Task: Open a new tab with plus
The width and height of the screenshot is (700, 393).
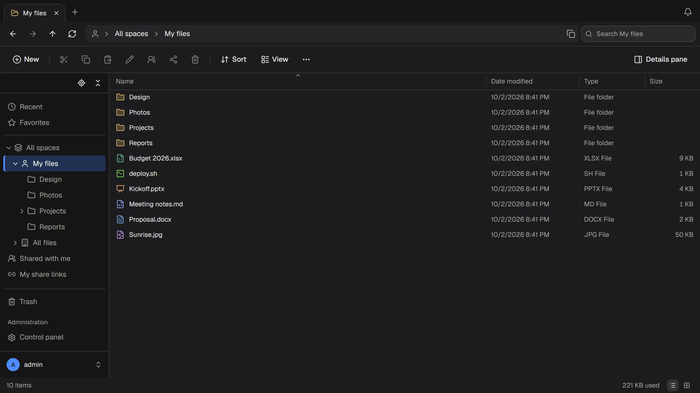Action: coord(75,12)
